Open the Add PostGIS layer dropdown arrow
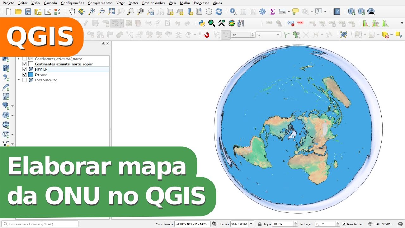 point(12,106)
